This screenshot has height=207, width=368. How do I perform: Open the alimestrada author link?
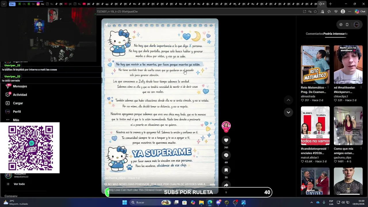(x=308, y=96)
